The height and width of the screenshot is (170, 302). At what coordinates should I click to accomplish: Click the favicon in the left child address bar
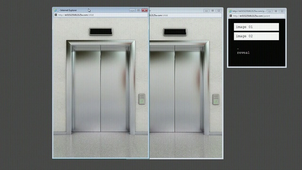point(56,15)
